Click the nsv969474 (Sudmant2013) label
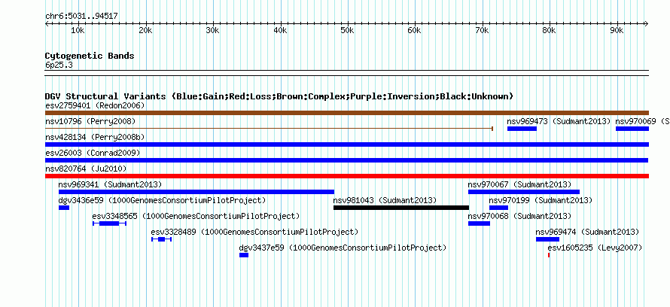The height and width of the screenshot is (307, 670). click(587, 232)
